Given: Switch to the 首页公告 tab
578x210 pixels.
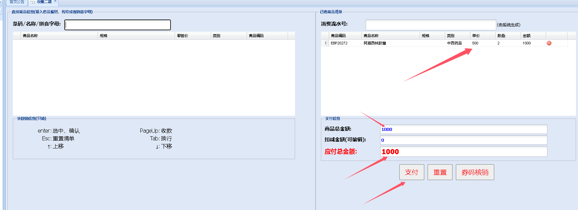Looking at the screenshot, I should click(16, 2).
